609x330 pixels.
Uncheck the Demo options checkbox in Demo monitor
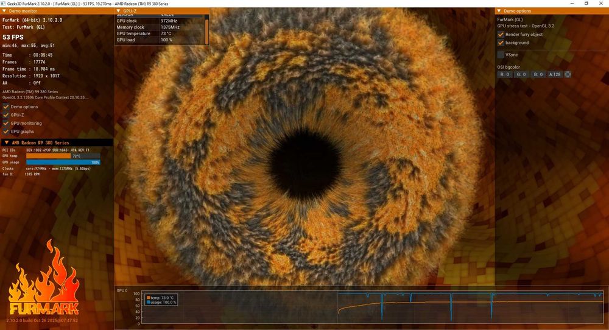point(6,107)
